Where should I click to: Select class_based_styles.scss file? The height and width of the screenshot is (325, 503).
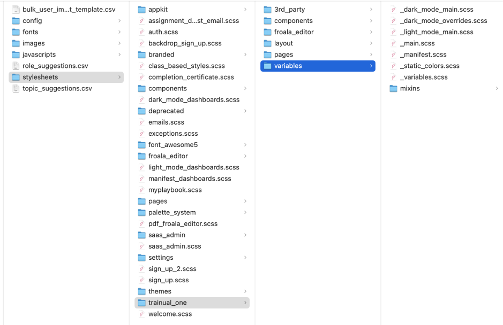pos(192,66)
